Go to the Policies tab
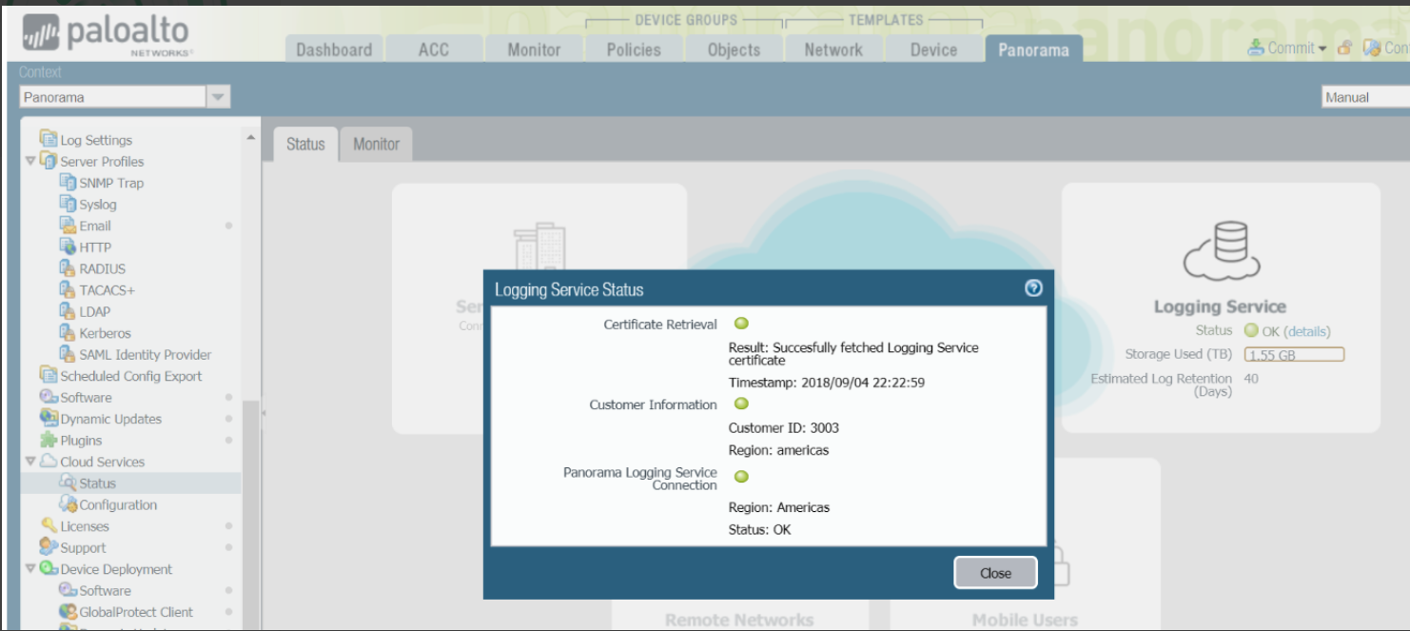The width and height of the screenshot is (1410, 631). point(634,49)
